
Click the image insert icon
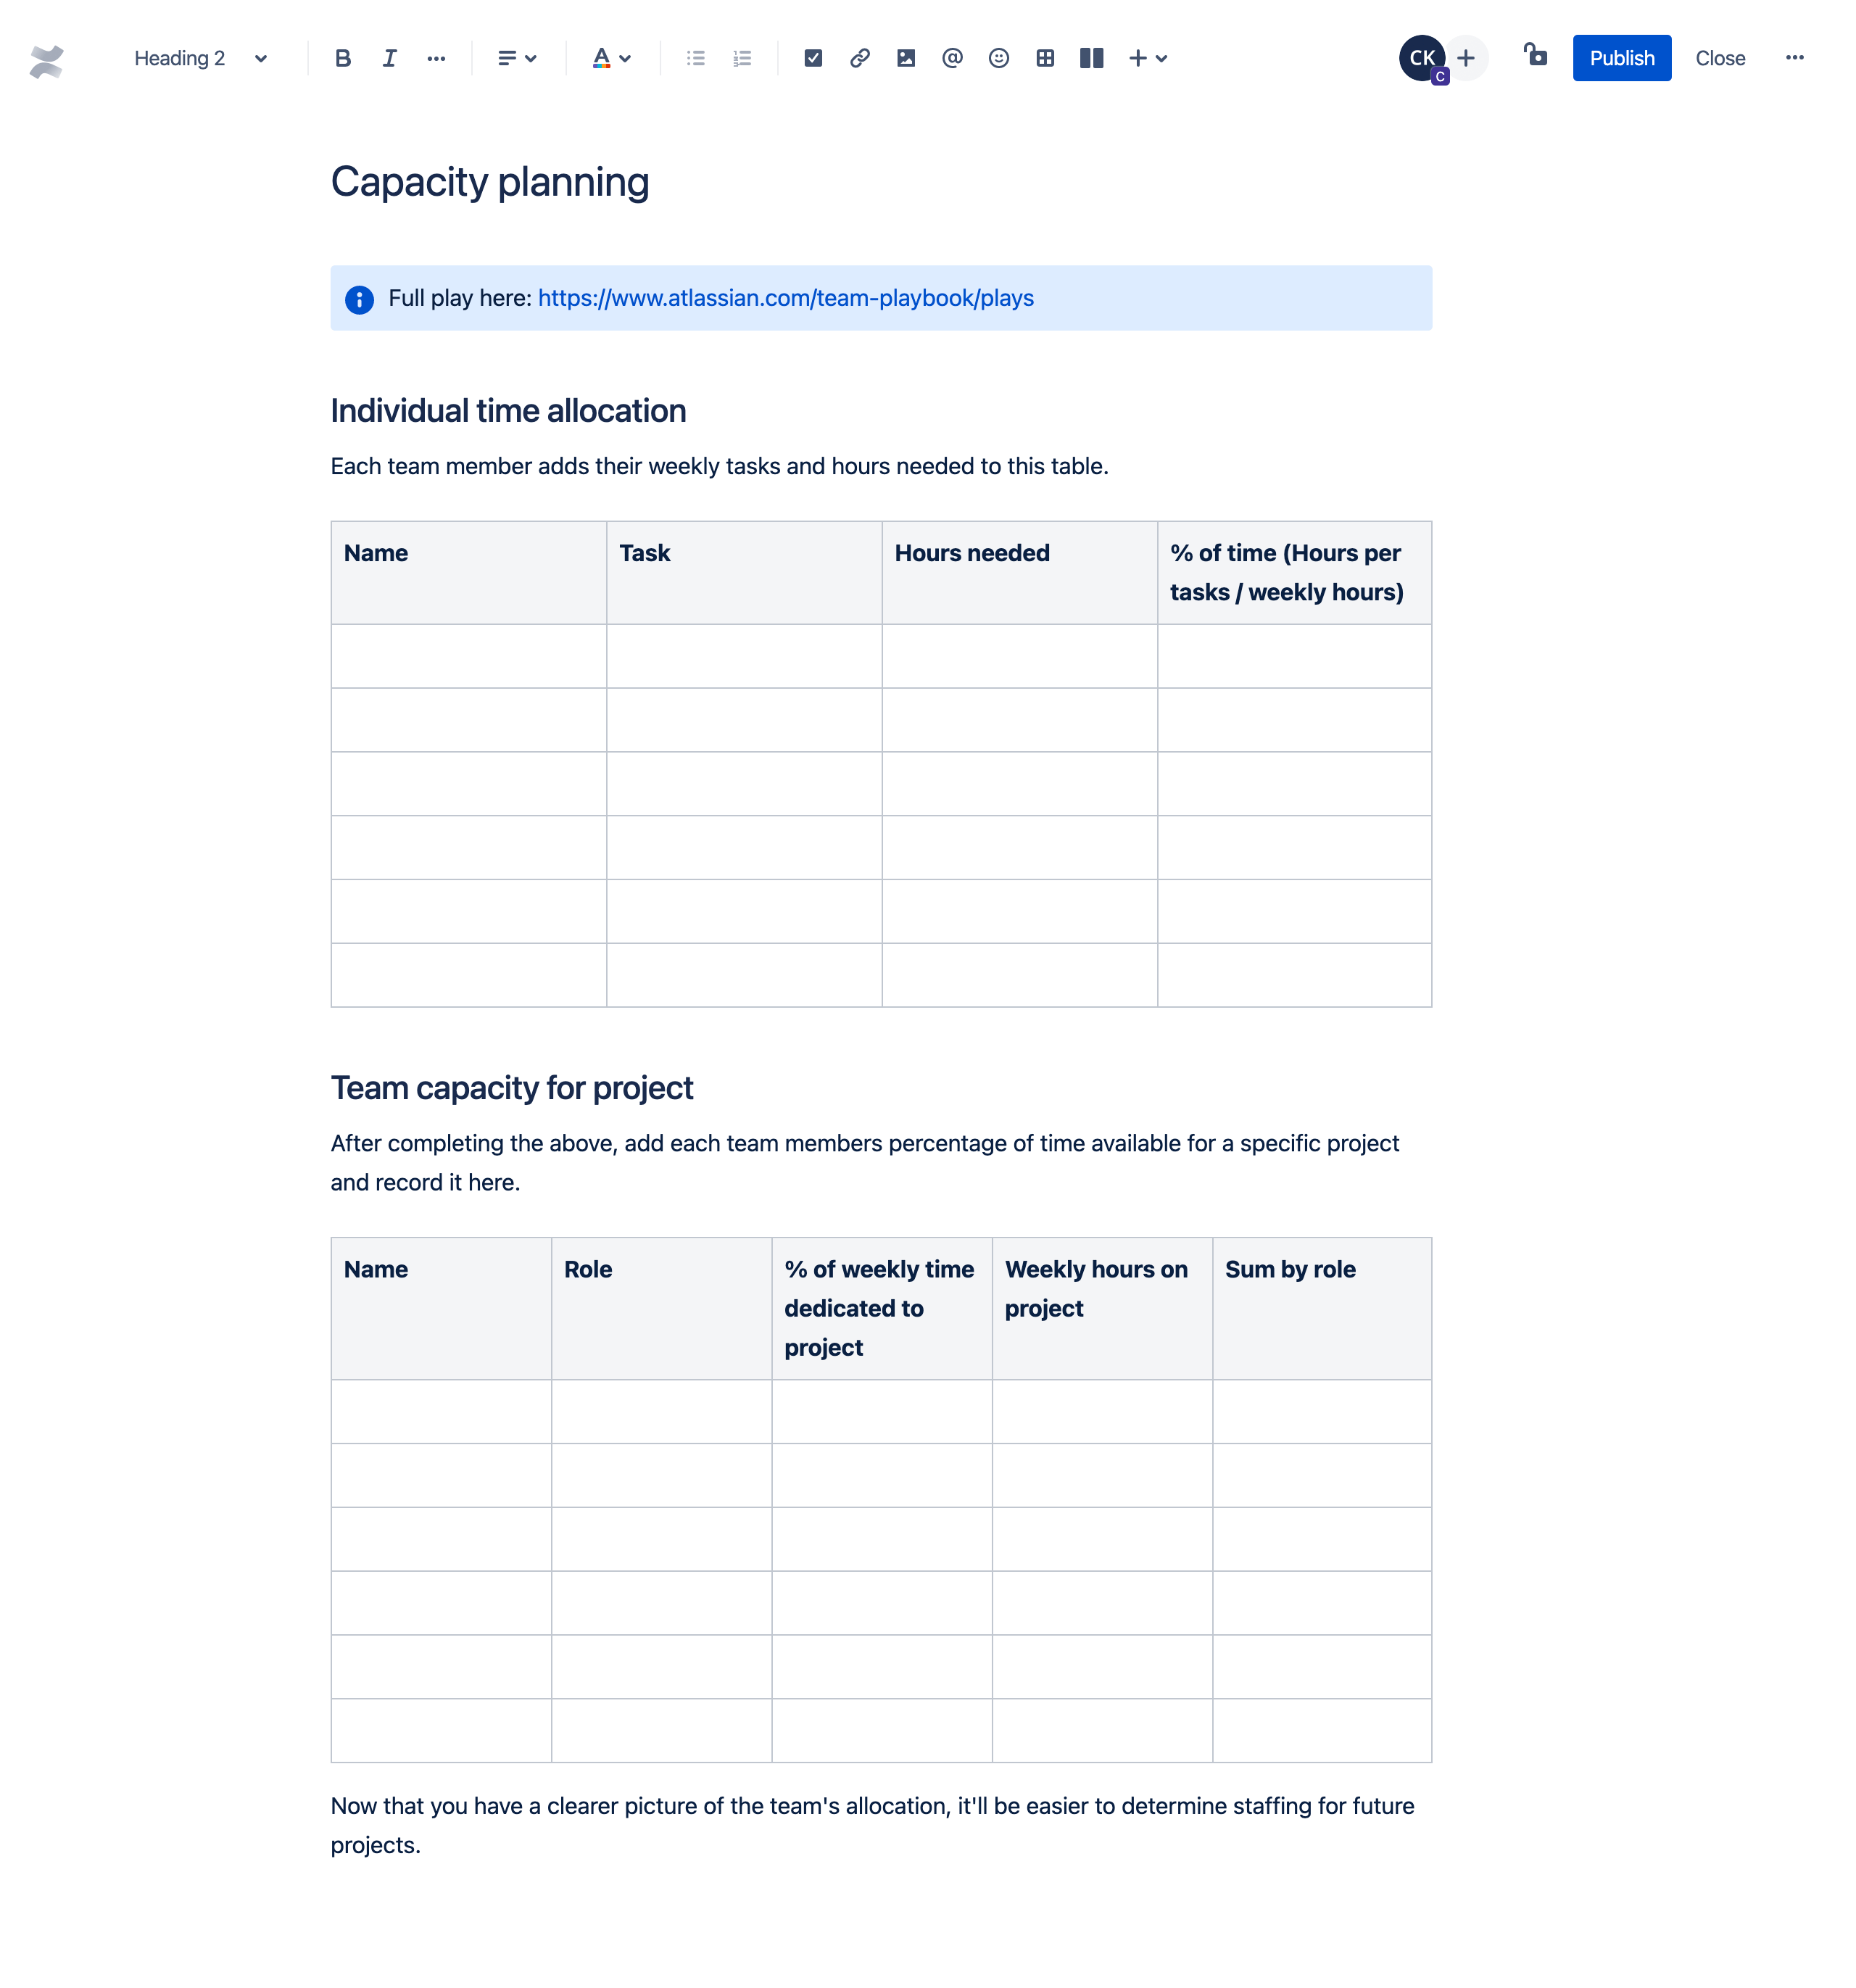[x=906, y=57]
